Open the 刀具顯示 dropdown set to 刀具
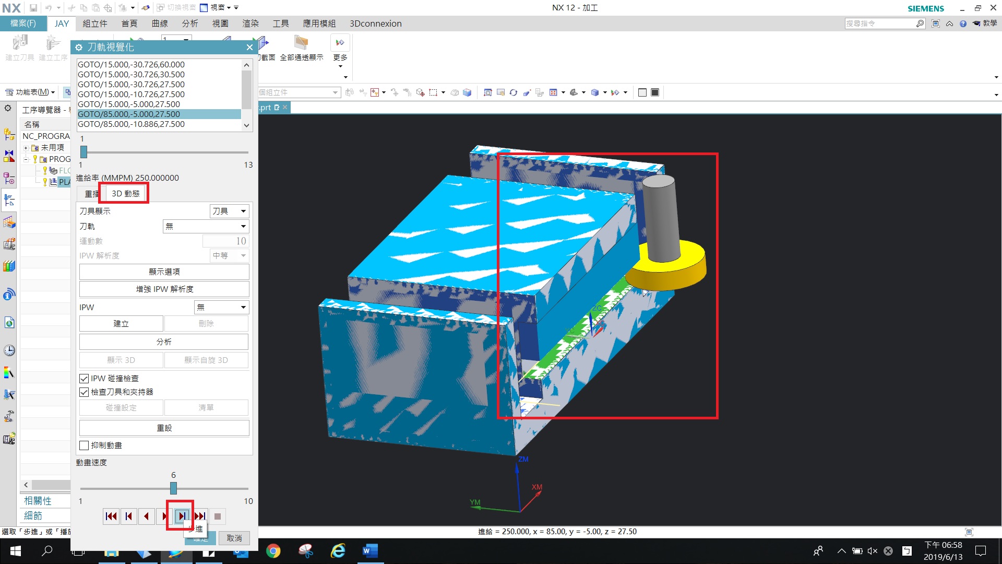Viewport: 1002px width, 564px height. (229, 211)
